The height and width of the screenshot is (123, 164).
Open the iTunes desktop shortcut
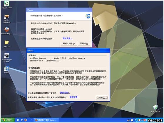(x=7, y=70)
